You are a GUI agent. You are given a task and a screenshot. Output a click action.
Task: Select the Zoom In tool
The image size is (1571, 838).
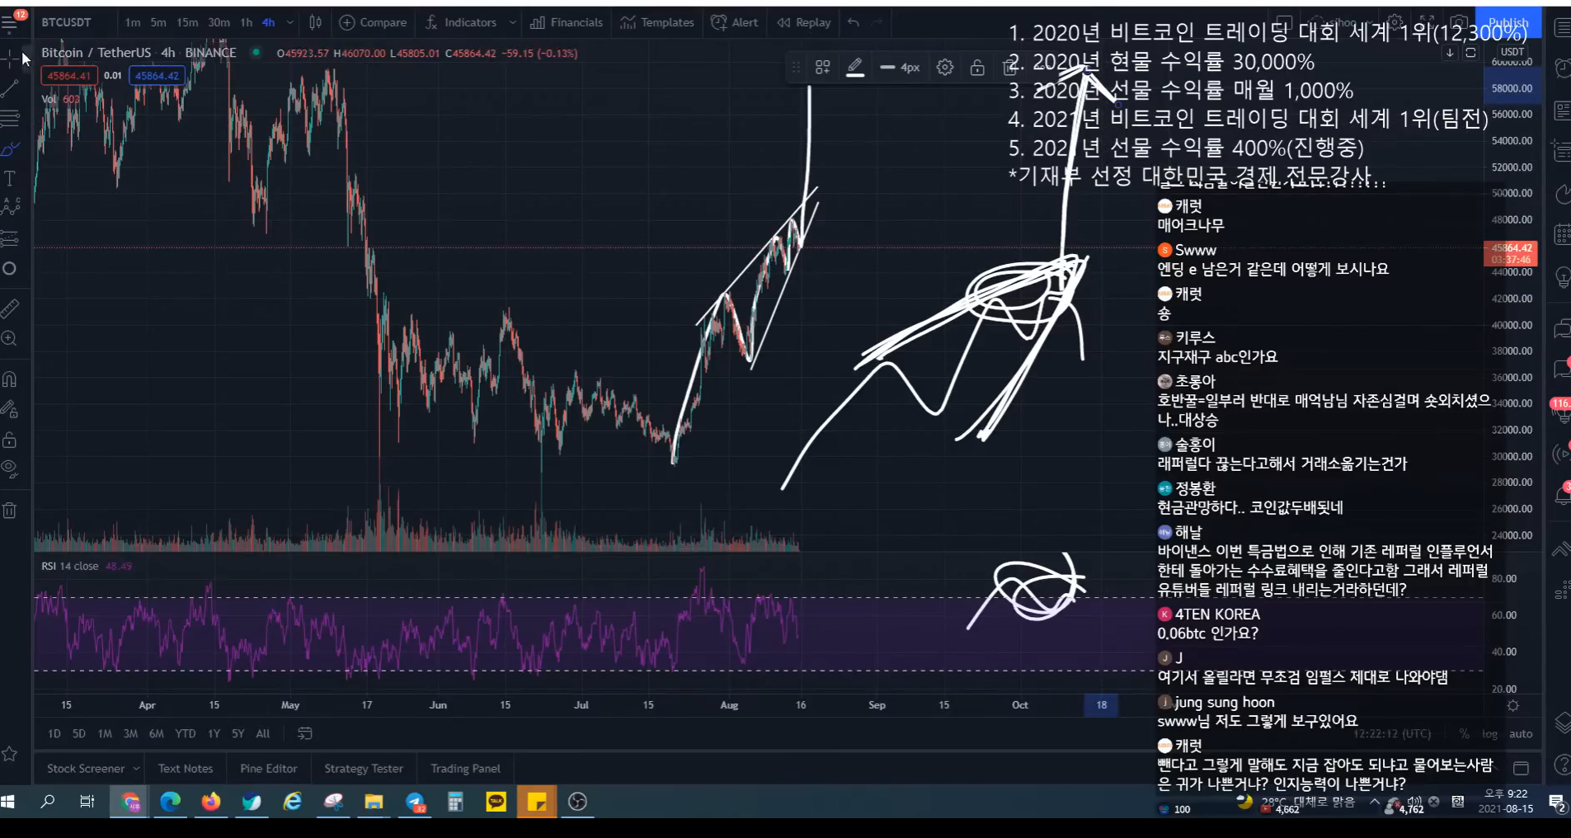coord(10,338)
